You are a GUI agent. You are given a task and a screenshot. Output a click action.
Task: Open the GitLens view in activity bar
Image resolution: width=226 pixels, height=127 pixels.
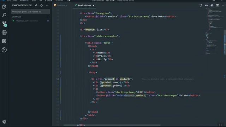4,50
